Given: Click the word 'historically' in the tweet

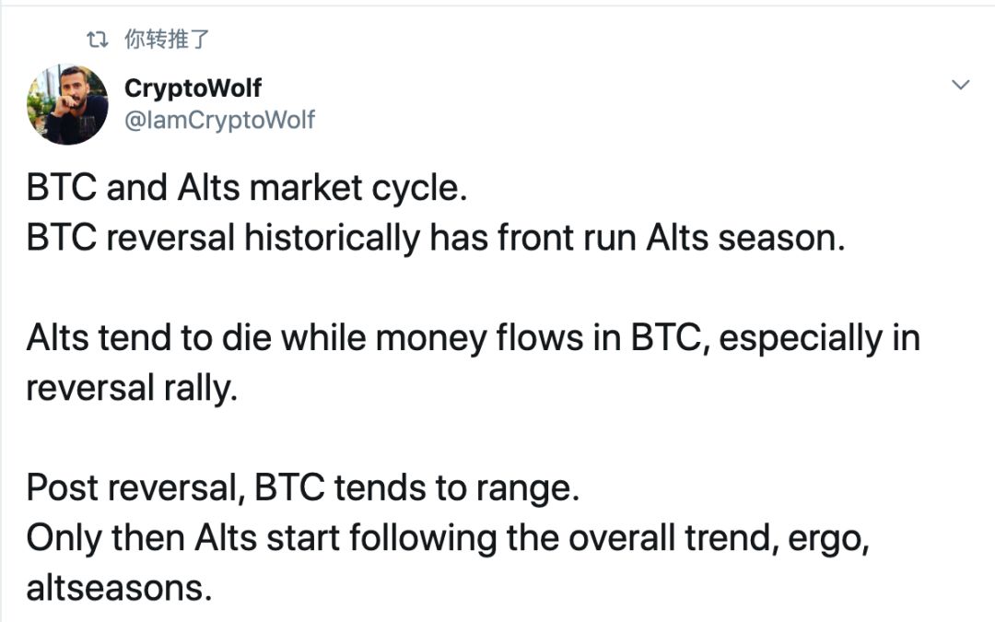Looking at the screenshot, I should pos(332,239).
